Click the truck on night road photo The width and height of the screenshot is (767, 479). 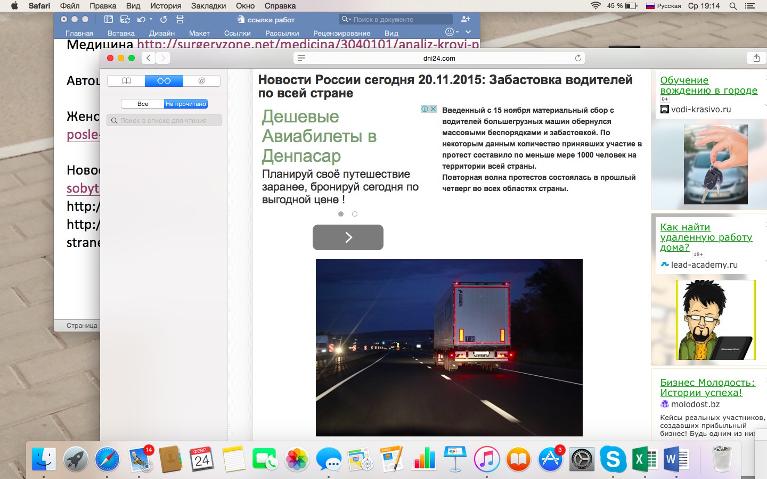click(x=449, y=348)
